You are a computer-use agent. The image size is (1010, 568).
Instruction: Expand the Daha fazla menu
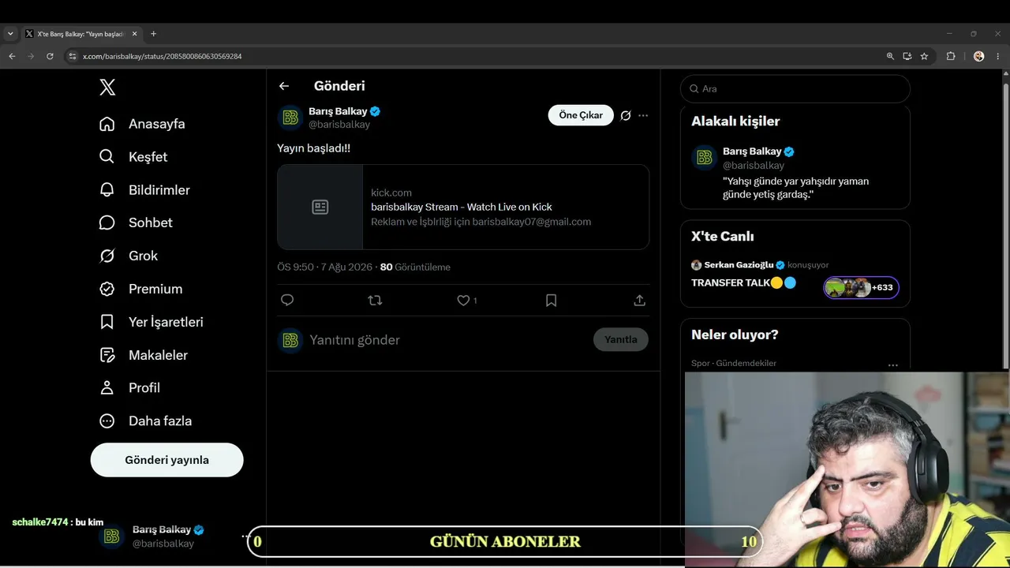click(145, 421)
